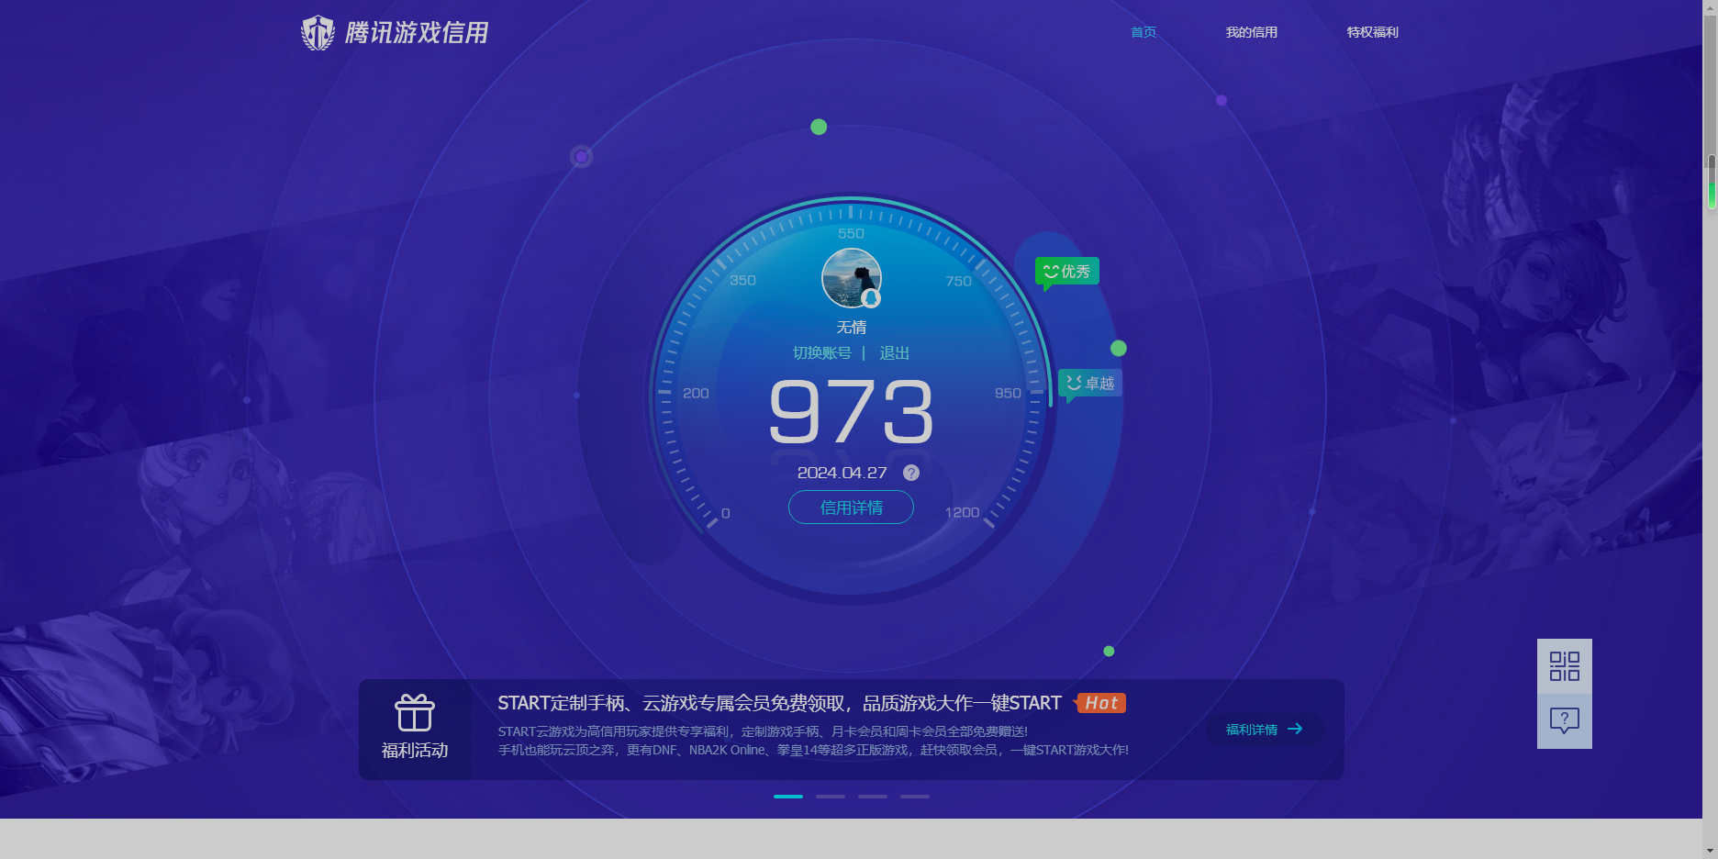Viewport: 1718px width, 859px height.
Task: Click the date 2024.04.27
Action: click(842, 473)
